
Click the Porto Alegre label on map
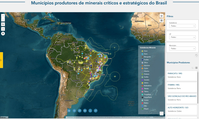click(90, 89)
